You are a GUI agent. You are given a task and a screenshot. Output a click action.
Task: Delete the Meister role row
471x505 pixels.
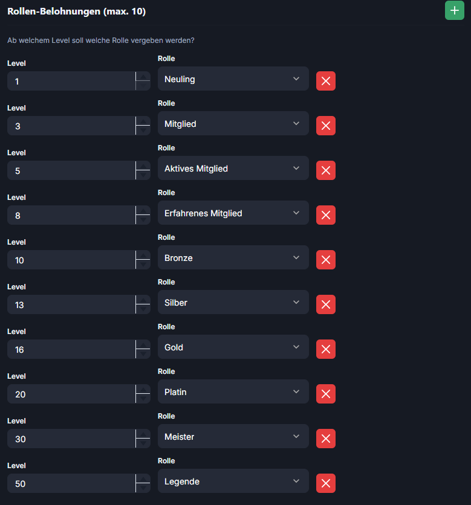point(326,439)
